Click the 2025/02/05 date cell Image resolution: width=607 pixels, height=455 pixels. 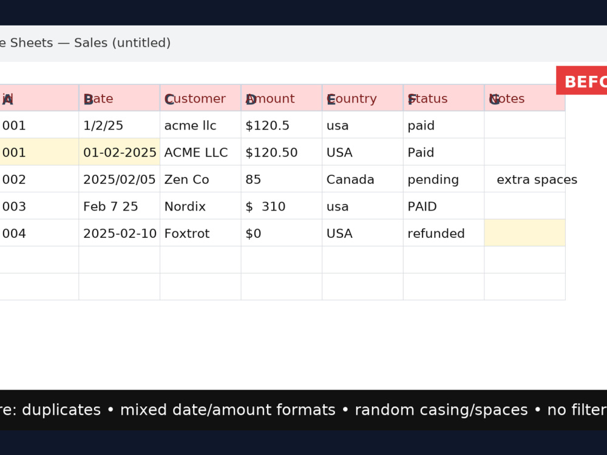(119, 179)
